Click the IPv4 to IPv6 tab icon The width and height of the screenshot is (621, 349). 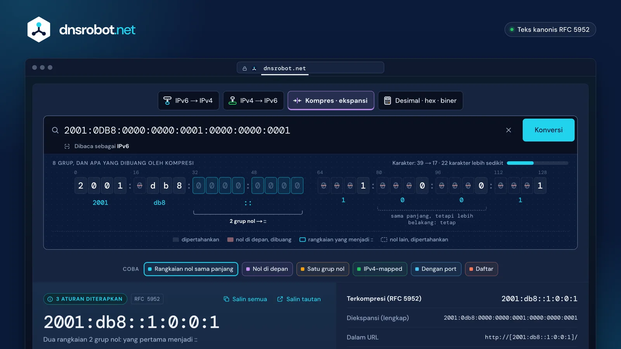point(232,100)
